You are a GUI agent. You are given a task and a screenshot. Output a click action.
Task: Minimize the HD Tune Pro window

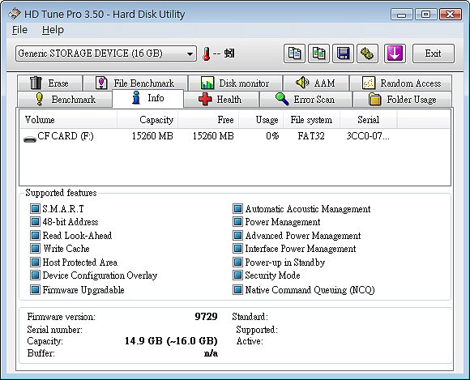point(402,14)
